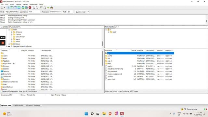Expand the All Users folder node
Screen dimensions: 208x117
[x=12, y=32]
